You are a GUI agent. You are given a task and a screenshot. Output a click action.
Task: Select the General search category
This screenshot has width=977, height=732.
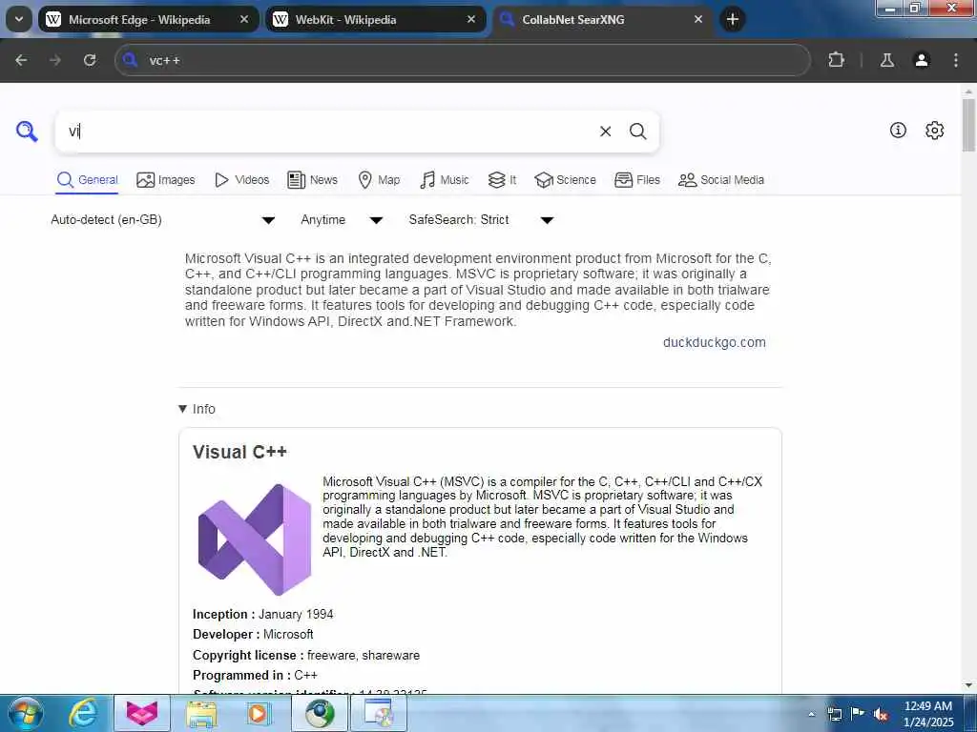point(87,180)
